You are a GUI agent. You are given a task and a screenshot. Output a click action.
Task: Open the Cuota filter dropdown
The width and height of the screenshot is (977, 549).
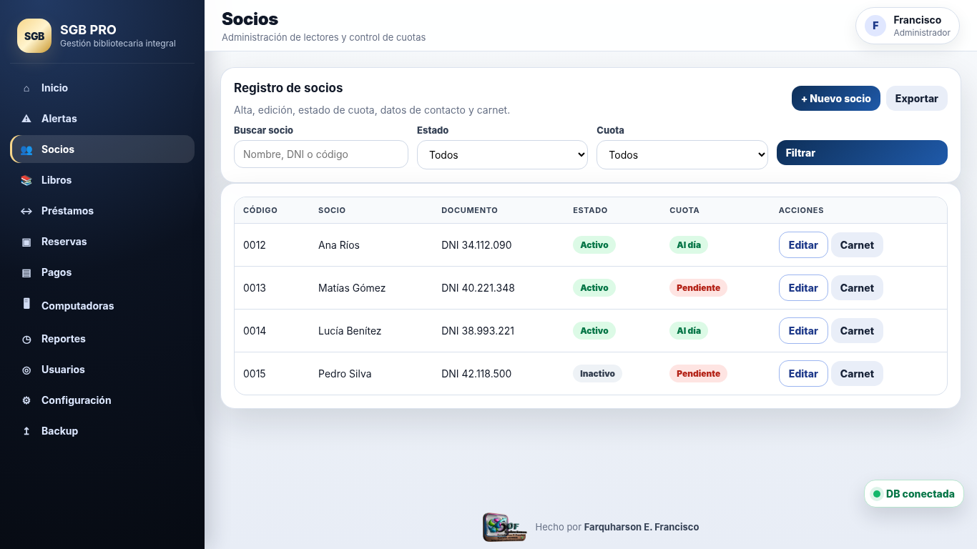tap(682, 154)
